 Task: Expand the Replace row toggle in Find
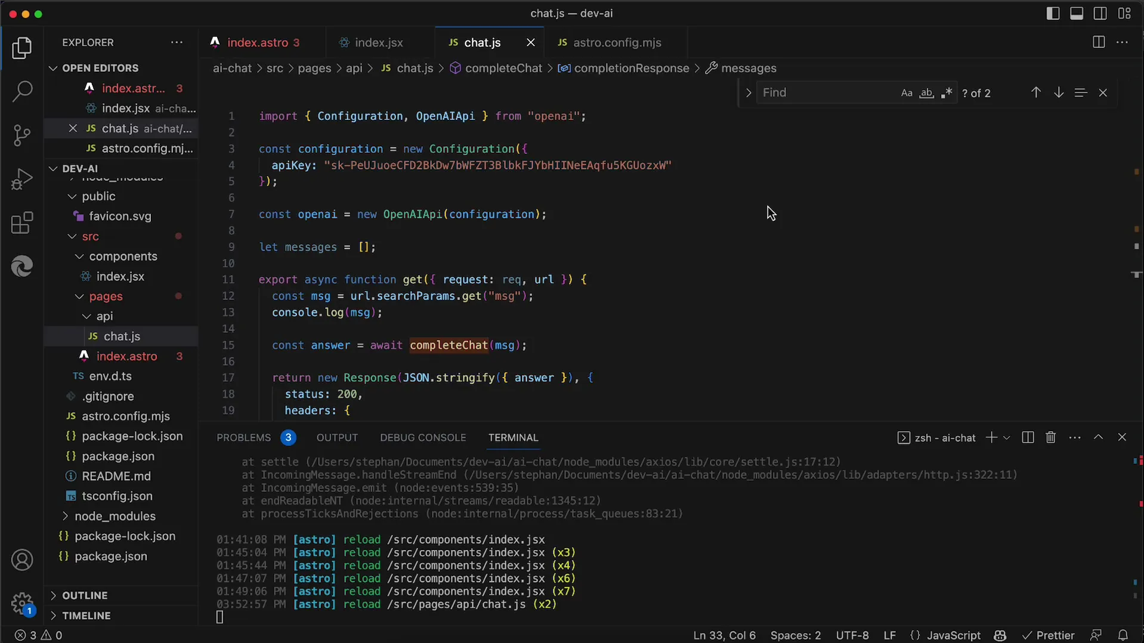point(749,92)
